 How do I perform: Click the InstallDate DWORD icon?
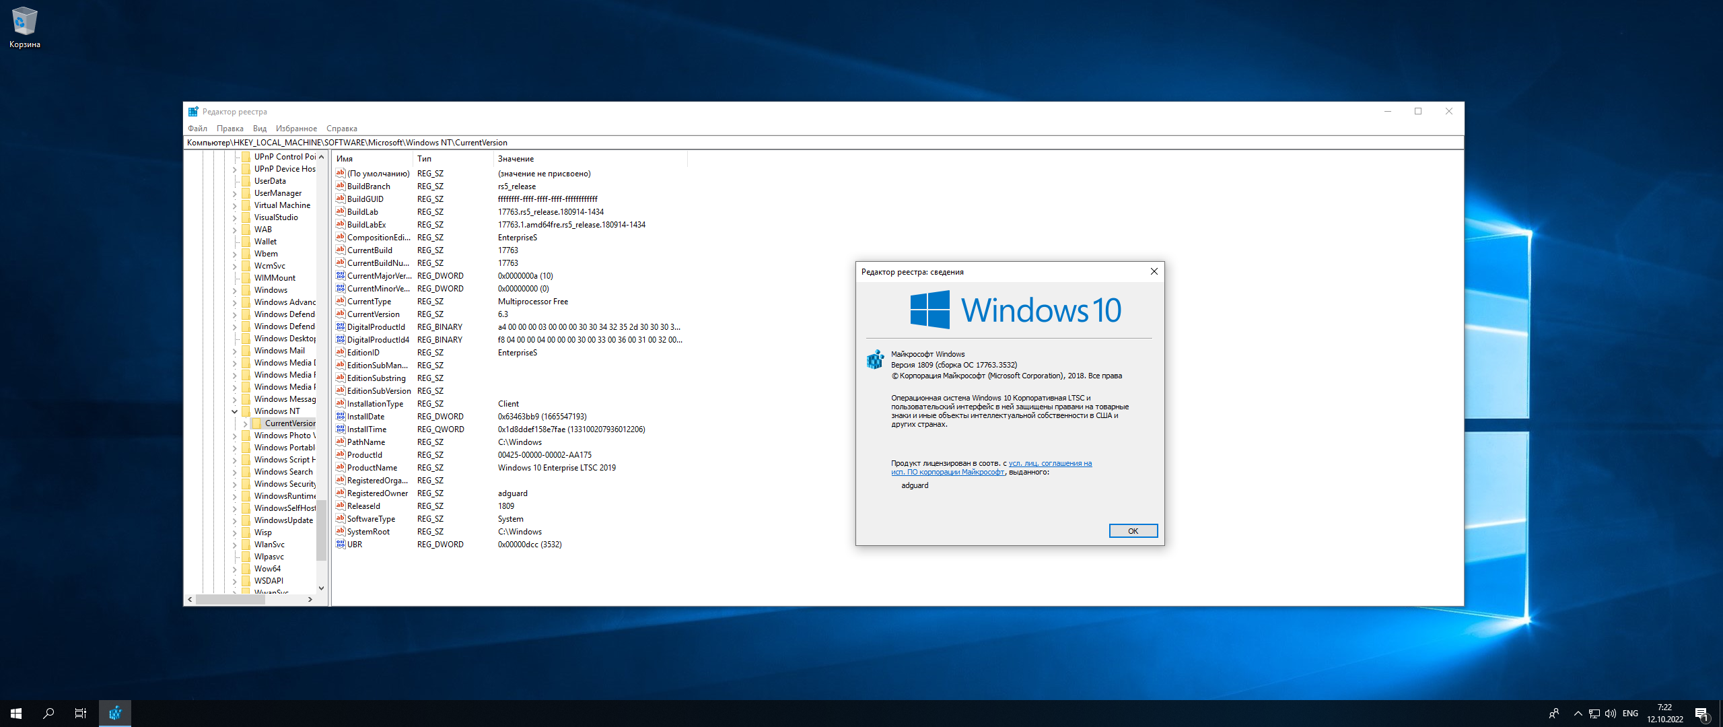point(341,416)
